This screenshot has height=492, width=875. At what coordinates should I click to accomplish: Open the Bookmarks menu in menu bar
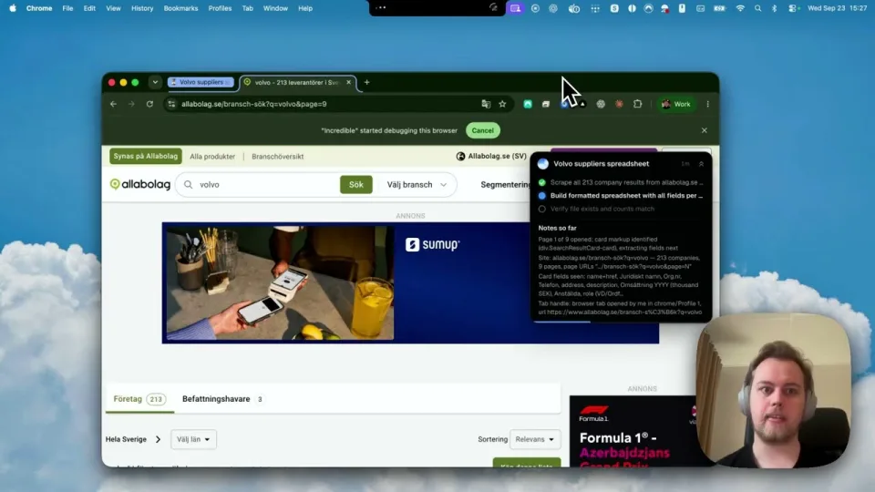pos(180,8)
